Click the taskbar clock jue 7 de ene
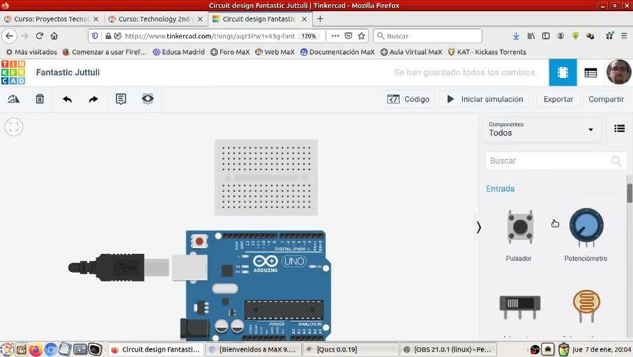Viewport: 633px width, 357px height. click(602, 349)
